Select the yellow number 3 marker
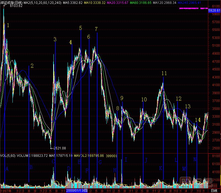 click(55, 39)
